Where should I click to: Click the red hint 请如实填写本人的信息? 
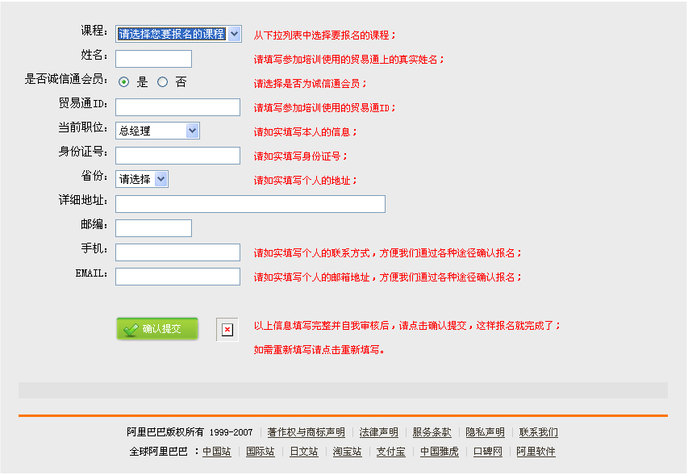point(305,132)
